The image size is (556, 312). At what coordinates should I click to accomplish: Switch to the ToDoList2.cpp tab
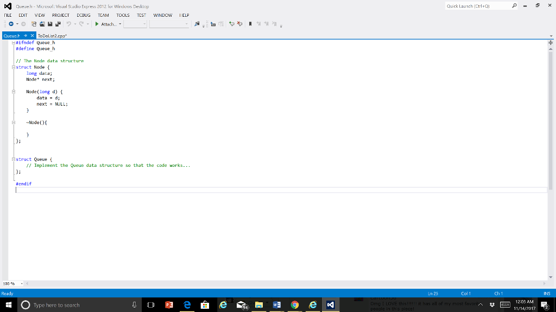(52, 35)
